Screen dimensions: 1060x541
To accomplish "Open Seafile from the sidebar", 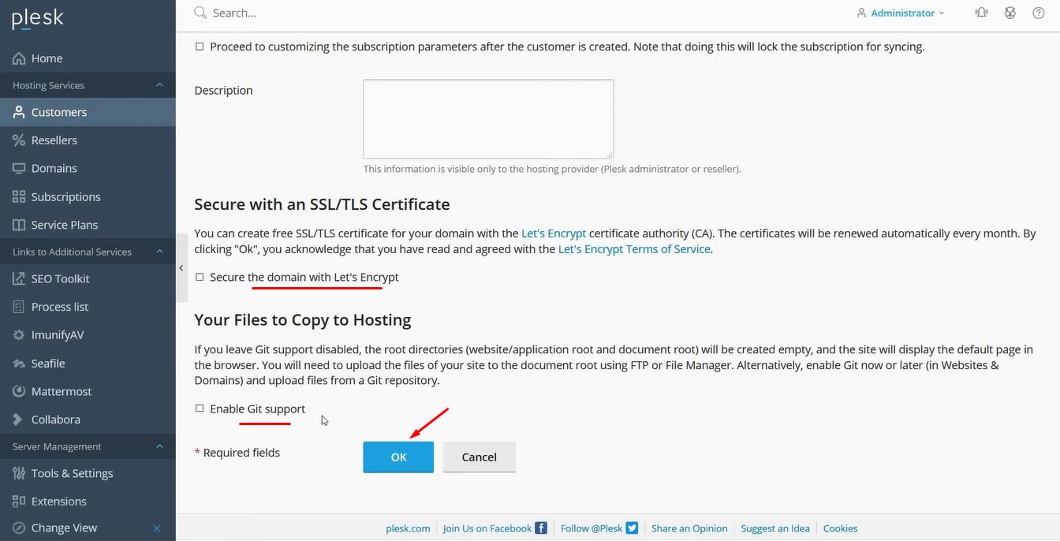I will coord(48,363).
